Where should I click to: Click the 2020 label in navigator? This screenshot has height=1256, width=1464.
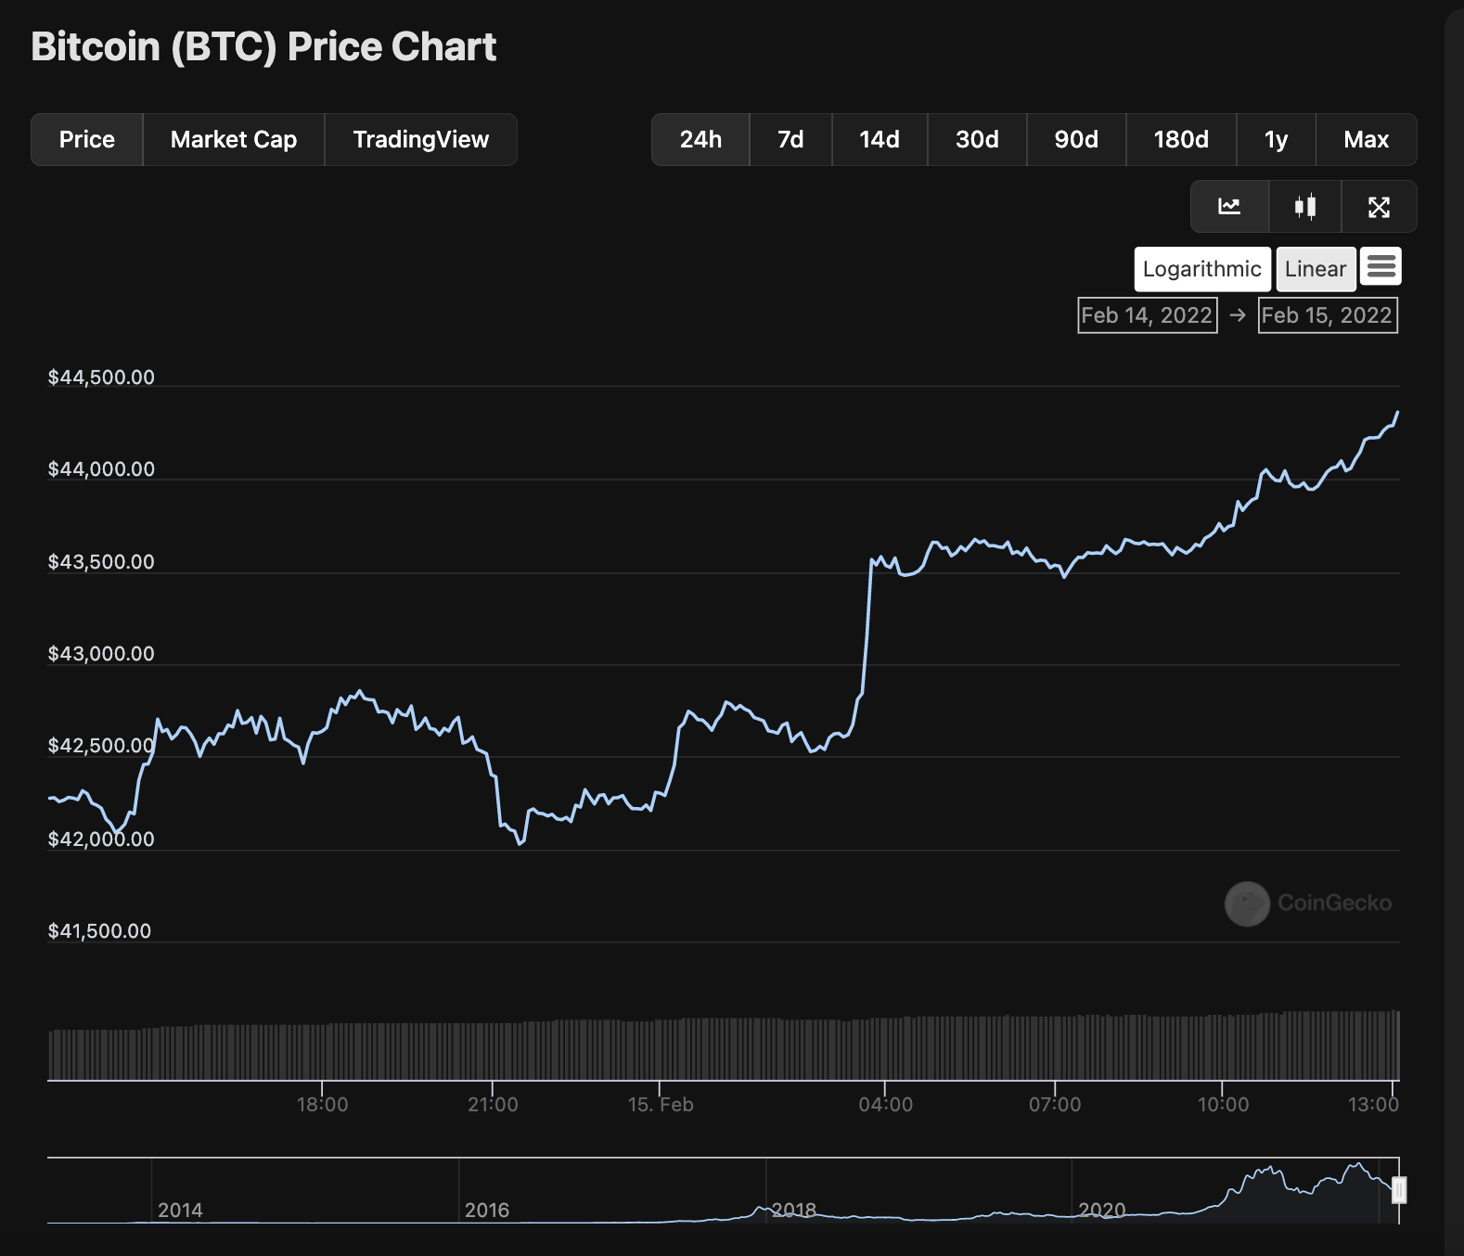coord(1102,1210)
